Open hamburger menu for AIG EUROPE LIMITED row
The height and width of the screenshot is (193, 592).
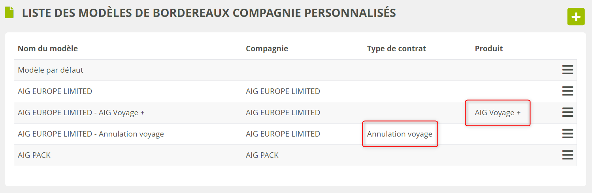click(x=567, y=91)
